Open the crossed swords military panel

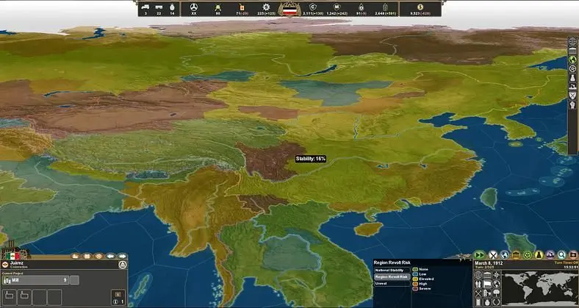tap(493, 255)
